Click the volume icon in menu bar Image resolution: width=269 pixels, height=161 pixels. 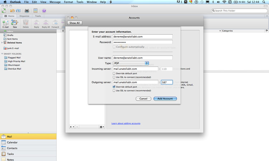pos(218,2)
